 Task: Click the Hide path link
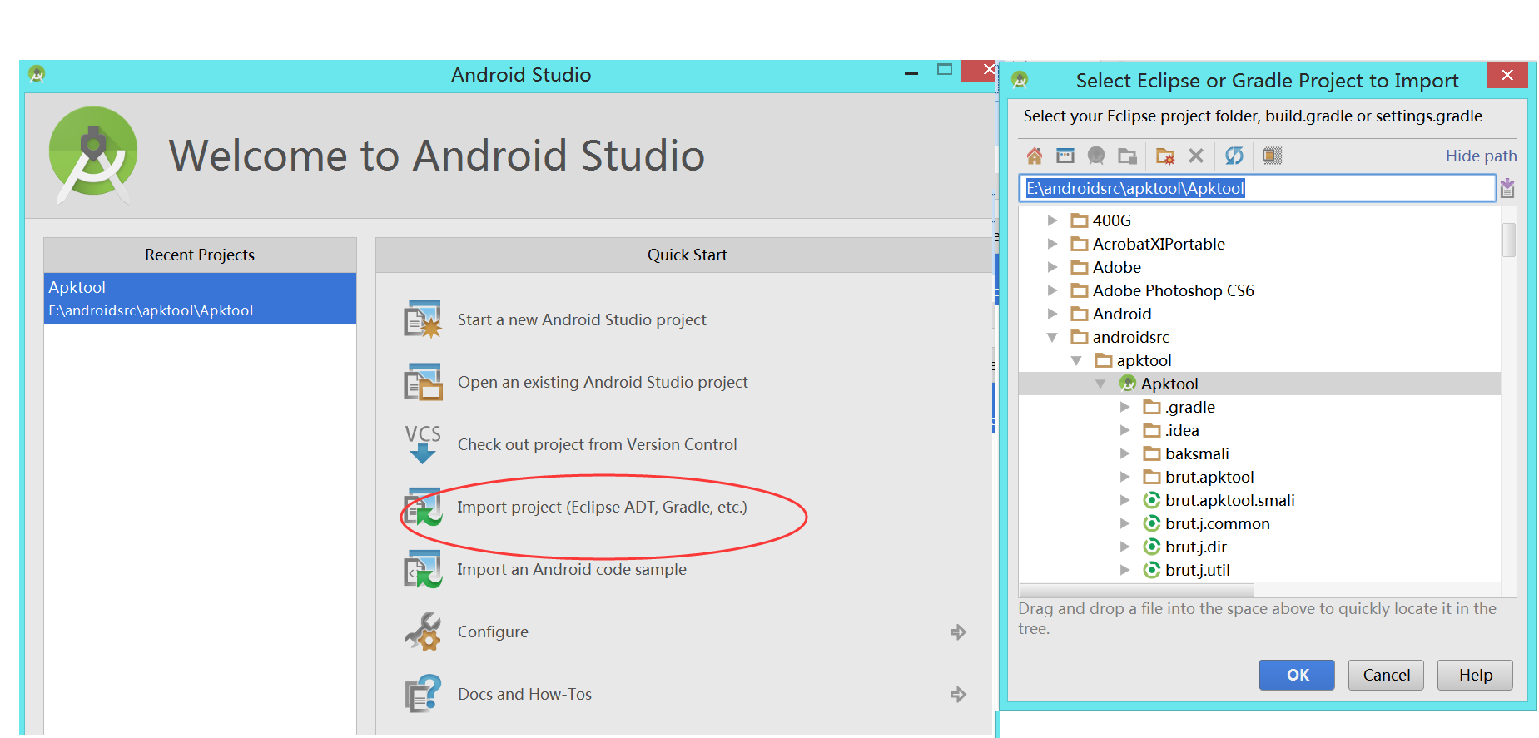coord(1481,156)
